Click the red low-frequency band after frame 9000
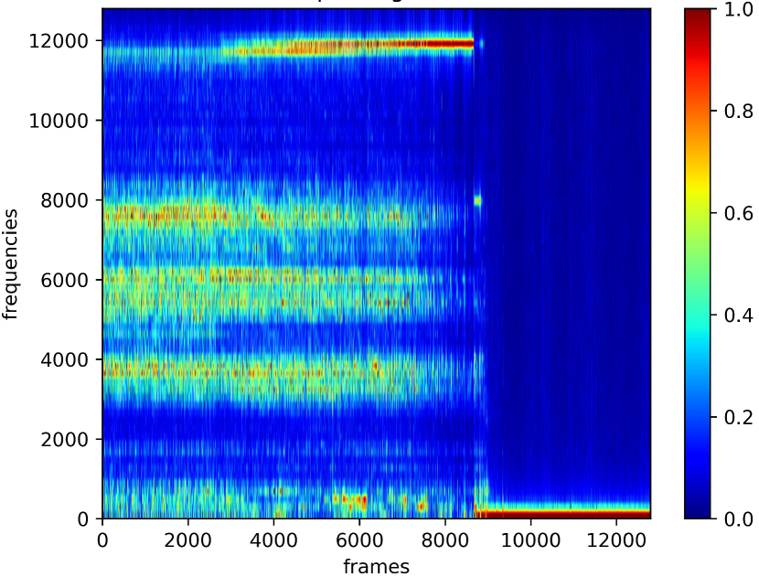Screen dimensions: 759x577 (x=564, y=513)
